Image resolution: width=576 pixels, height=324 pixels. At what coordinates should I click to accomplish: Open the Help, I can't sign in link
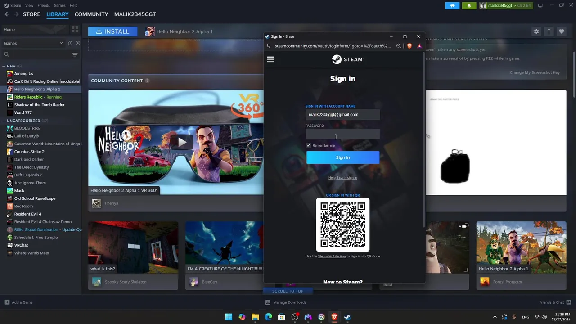[343, 178]
